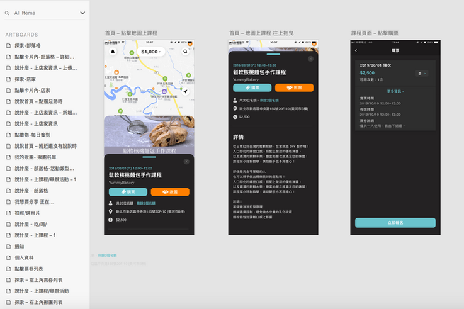Screen dimensions: 464x309
Task: Select the 探索 – 右上角揪團列表 artboard
Action: (x=38, y=302)
